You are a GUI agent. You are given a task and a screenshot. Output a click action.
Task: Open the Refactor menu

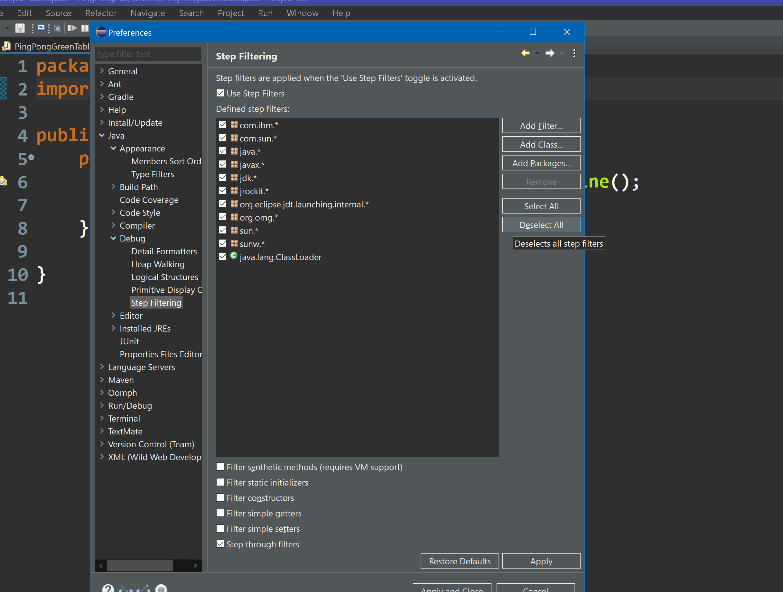(x=101, y=13)
